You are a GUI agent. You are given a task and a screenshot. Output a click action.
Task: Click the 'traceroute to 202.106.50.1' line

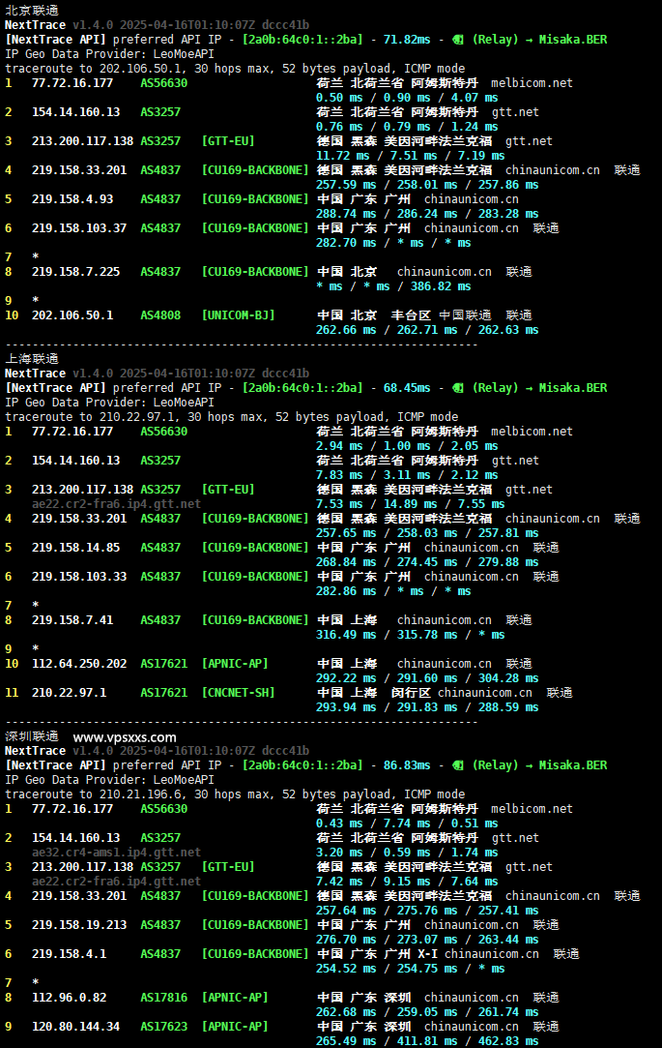(235, 68)
